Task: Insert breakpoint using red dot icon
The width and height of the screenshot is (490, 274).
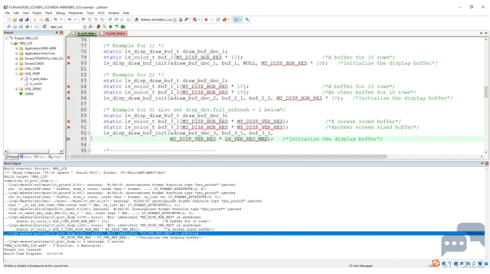Action: [x=206, y=20]
